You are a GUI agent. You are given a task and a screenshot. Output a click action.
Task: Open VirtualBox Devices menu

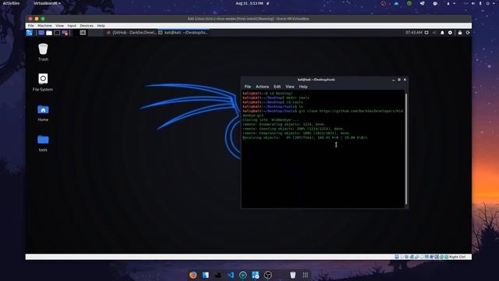(x=87, y=26)
